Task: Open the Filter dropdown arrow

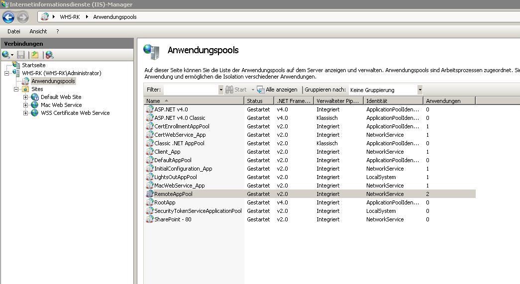Action: [x=221, y=90]
